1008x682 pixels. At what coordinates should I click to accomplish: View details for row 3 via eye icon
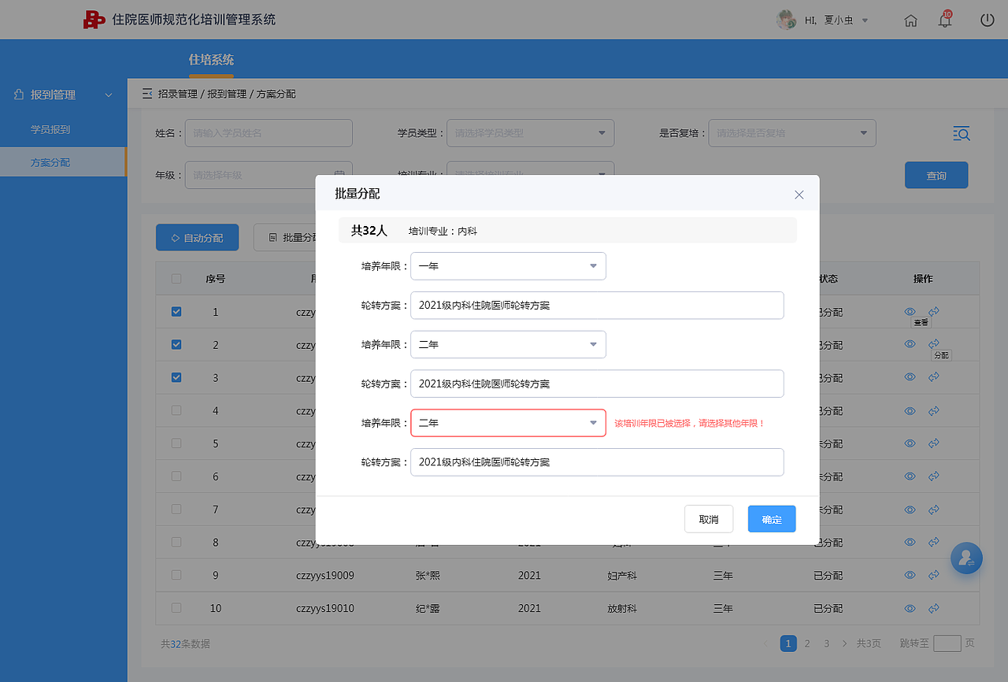910,377
